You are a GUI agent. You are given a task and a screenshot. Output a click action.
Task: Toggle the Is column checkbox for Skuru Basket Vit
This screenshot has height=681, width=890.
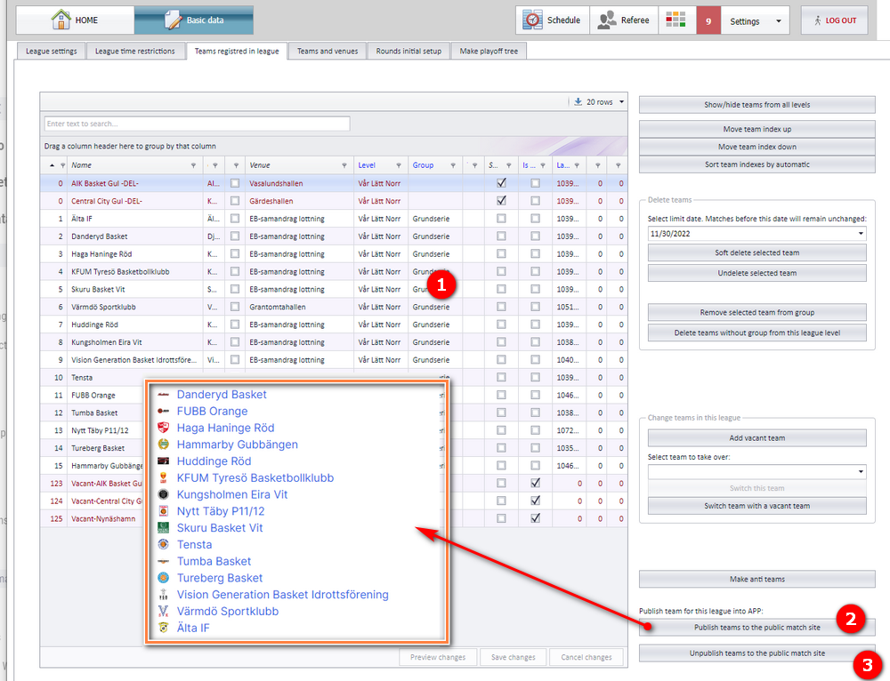(535, 289)
